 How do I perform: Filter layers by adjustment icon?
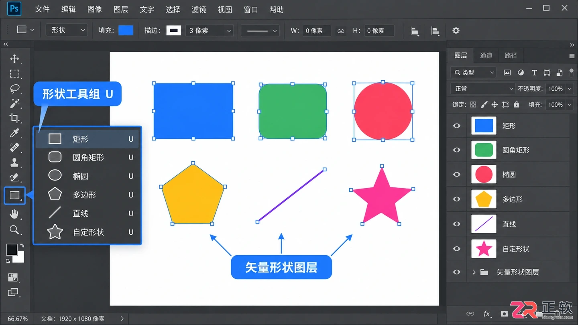pos(521,73)
